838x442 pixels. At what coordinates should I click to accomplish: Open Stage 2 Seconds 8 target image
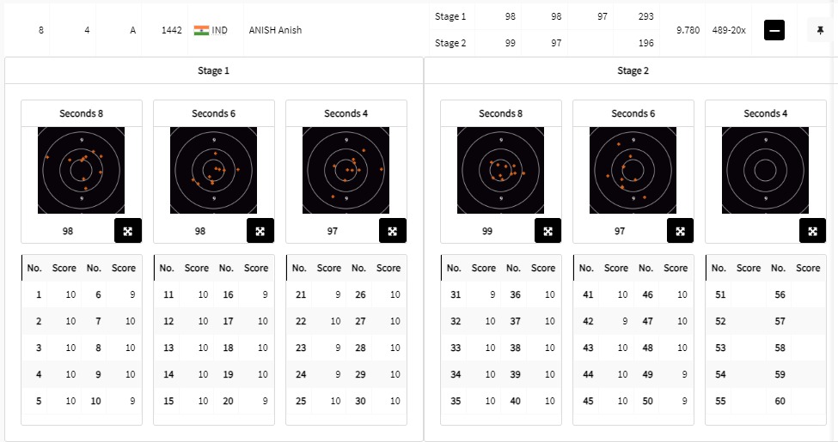501,170
